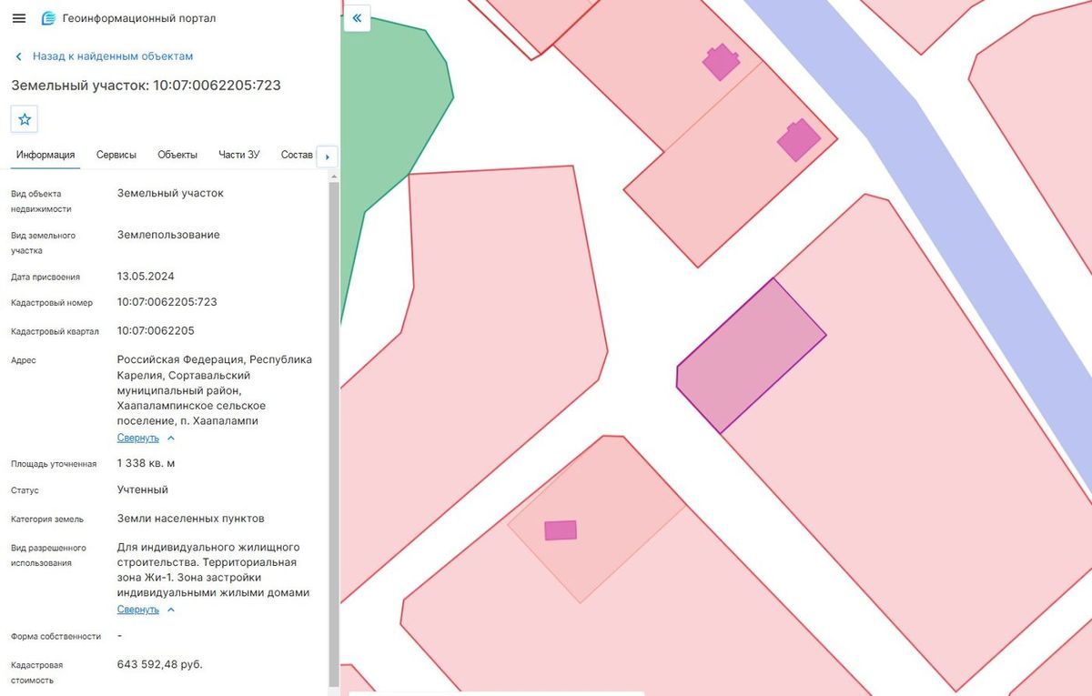Click the Площадь уточненная label
1092x696 pixels.
[54, 464]
